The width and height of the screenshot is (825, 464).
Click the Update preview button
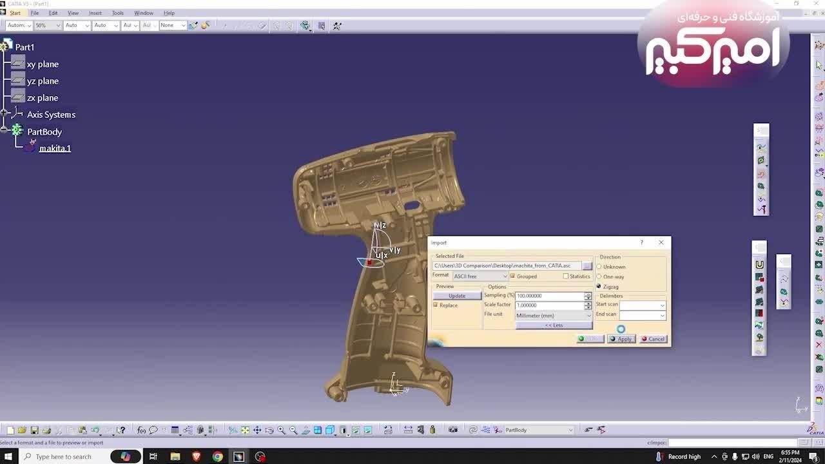pos(457,296)
